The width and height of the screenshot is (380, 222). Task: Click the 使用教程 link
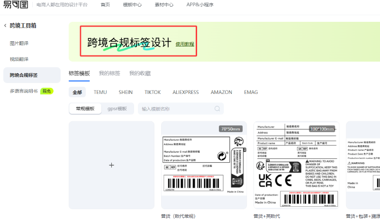coord(185,44)
